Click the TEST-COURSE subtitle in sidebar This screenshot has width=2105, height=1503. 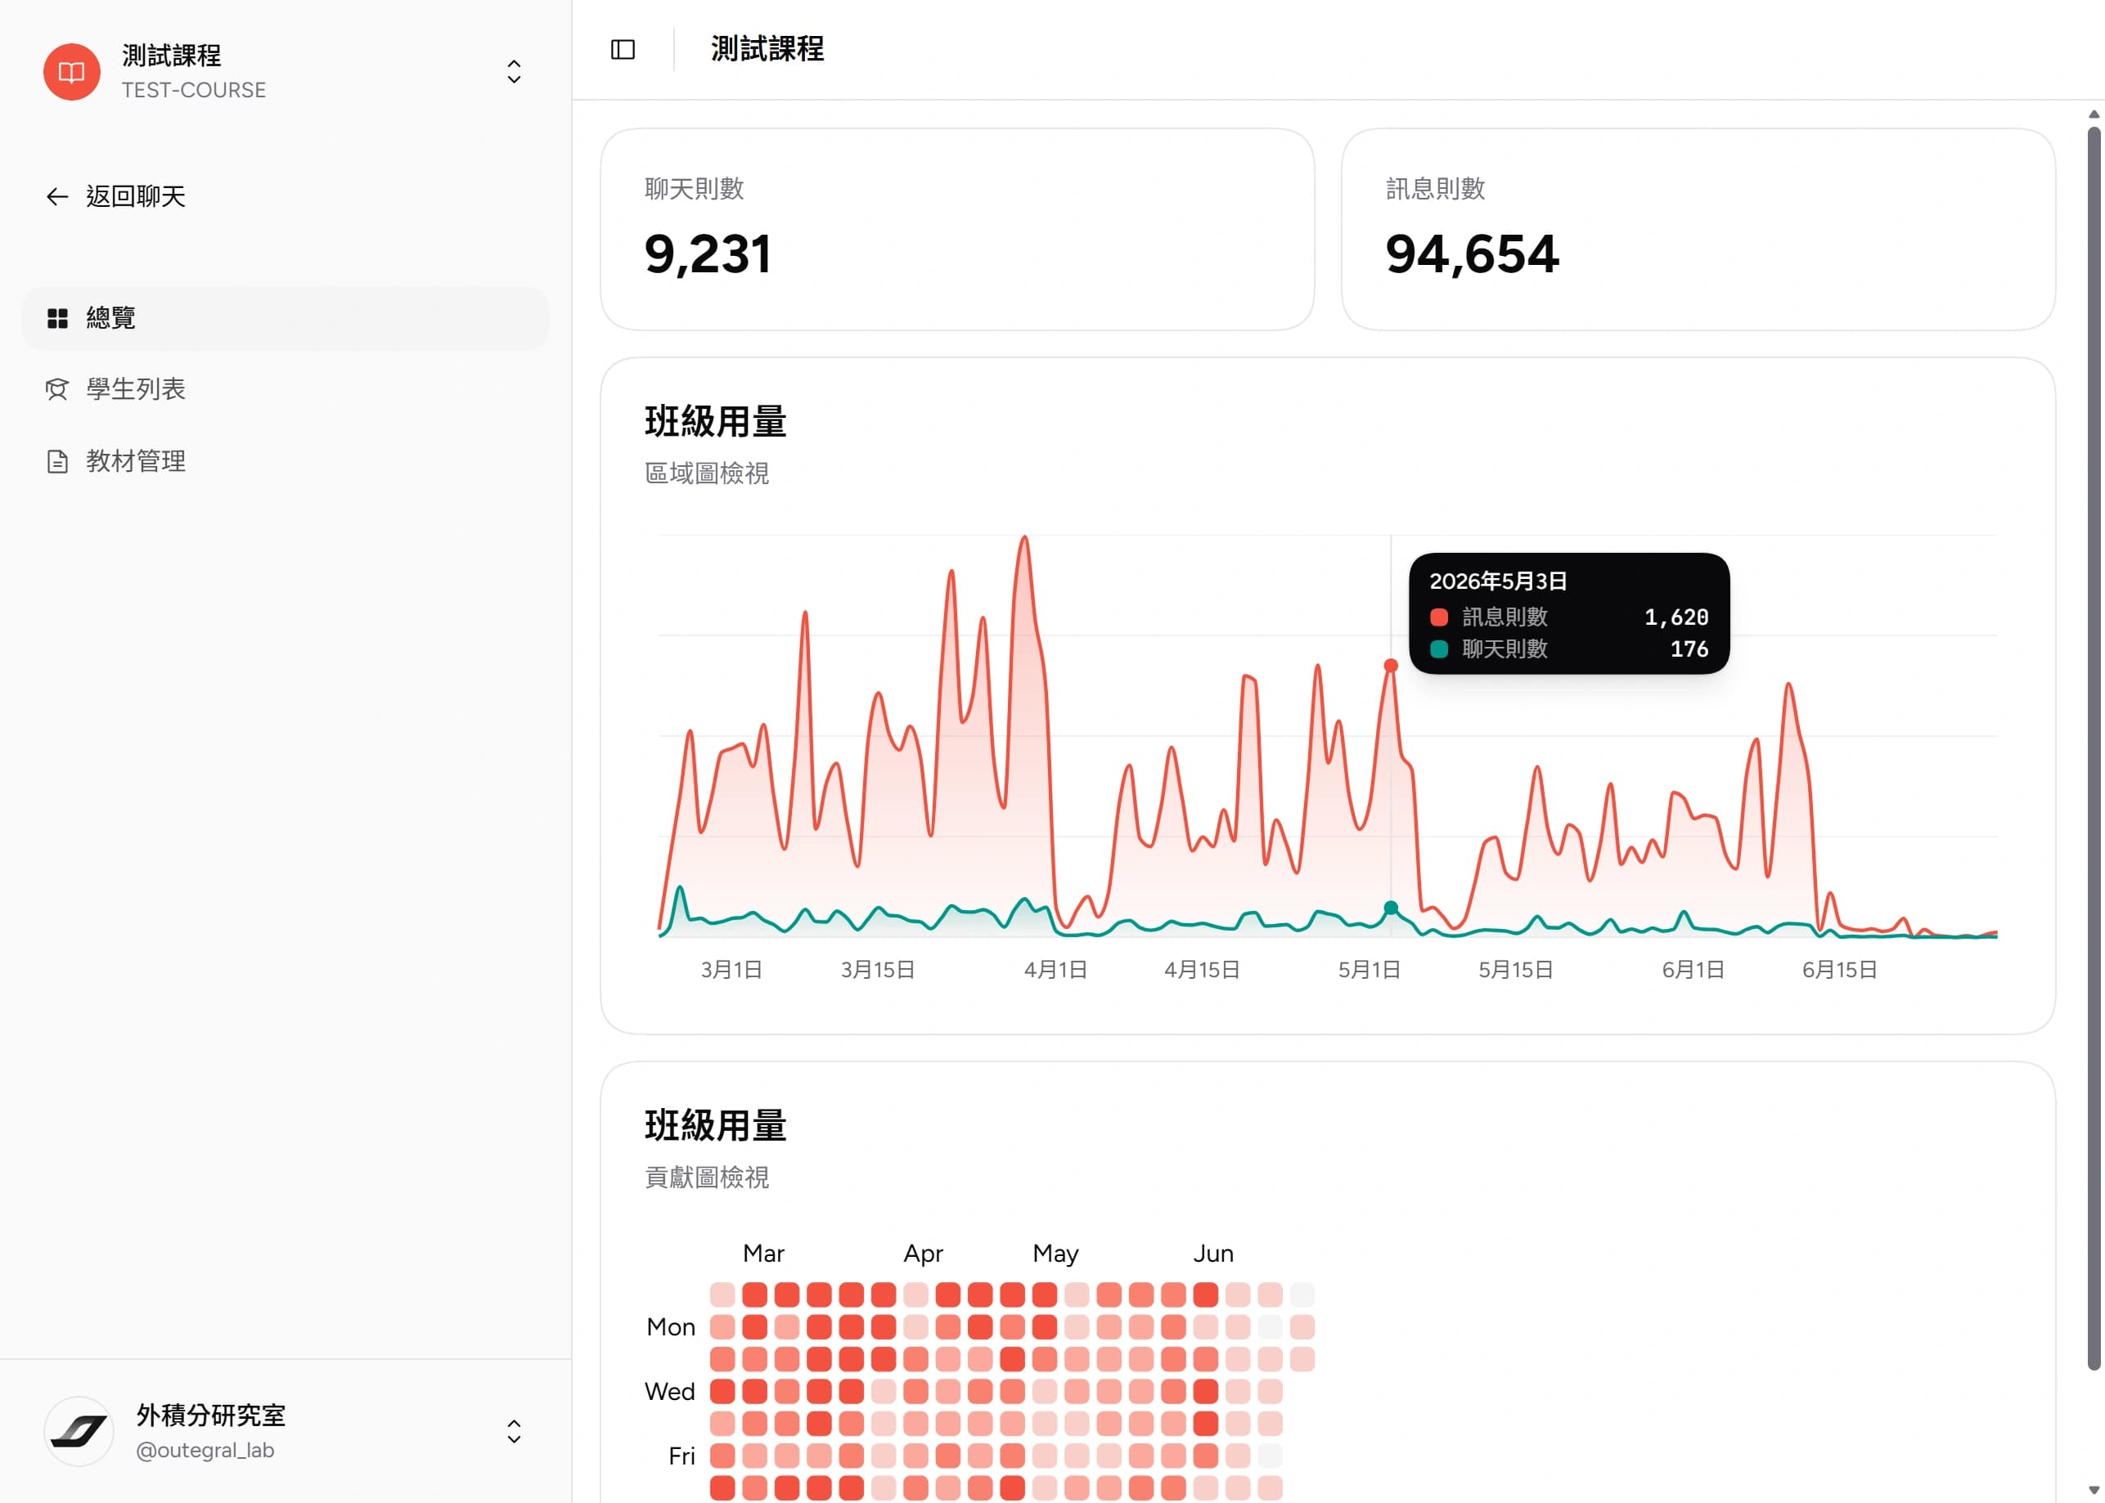193,90
